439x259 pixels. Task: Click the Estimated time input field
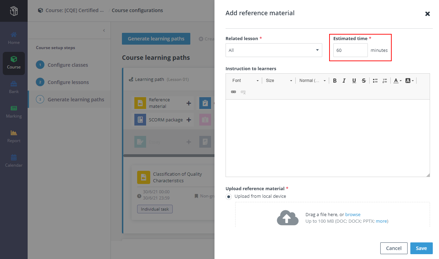351,50
